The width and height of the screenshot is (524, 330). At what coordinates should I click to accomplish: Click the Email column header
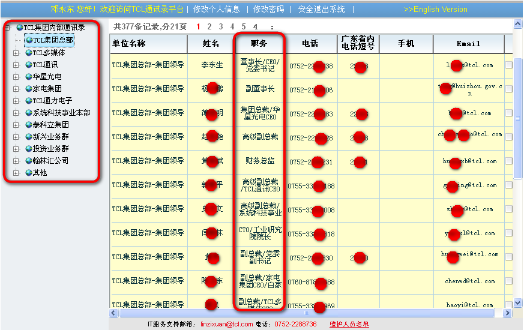(x=469, y=43)
